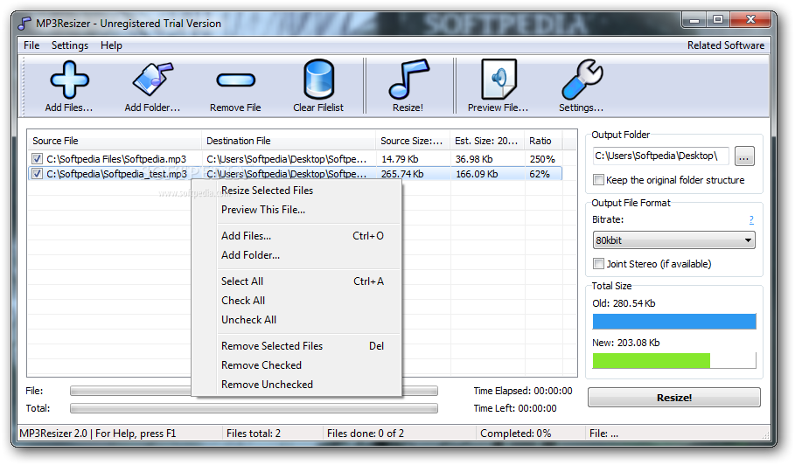Sort by the Destination File column header
Image resolution: width=795 pixels, height=465 pixels.
click(x=289, y=141)
